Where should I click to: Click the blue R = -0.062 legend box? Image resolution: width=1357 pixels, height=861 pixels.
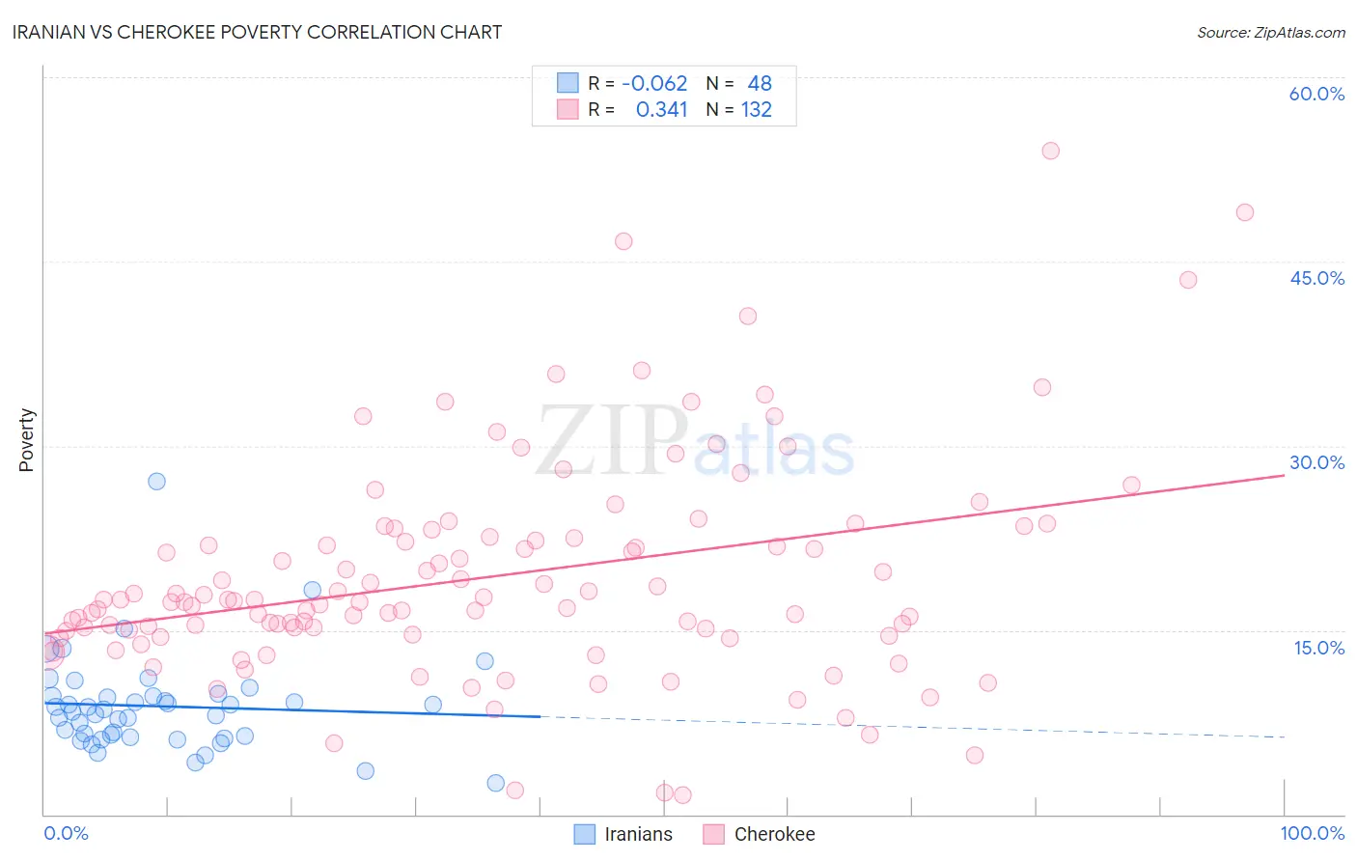568,83
